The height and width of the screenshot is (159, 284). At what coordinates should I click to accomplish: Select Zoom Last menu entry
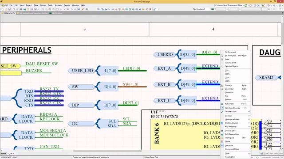[x=236, y=92]
